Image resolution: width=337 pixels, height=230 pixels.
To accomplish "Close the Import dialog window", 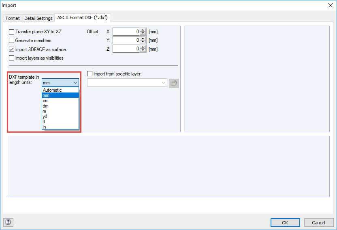I will coord(331,5).
